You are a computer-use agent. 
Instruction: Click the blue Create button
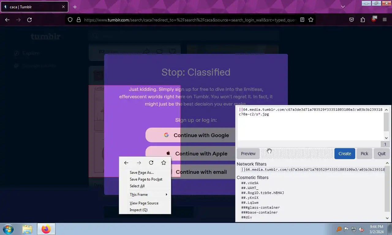345,154
